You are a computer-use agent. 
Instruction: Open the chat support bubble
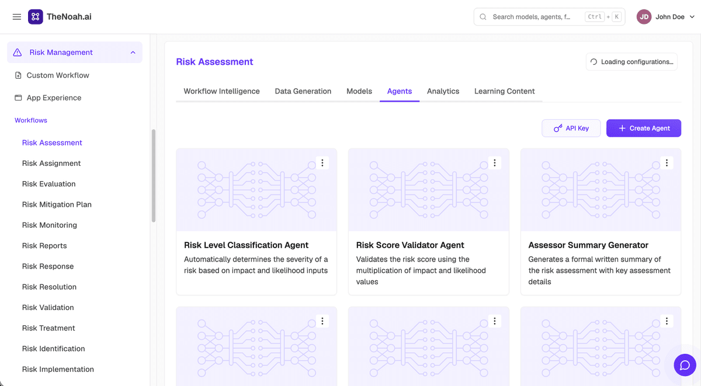[685, 366]
